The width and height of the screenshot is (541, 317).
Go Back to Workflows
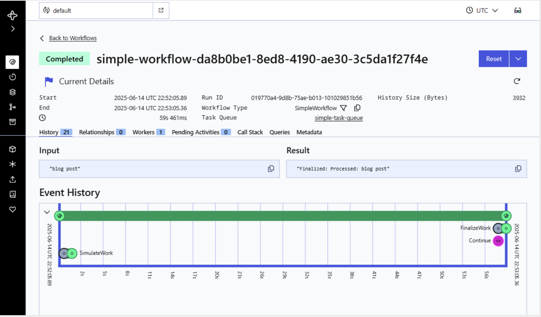73,38
